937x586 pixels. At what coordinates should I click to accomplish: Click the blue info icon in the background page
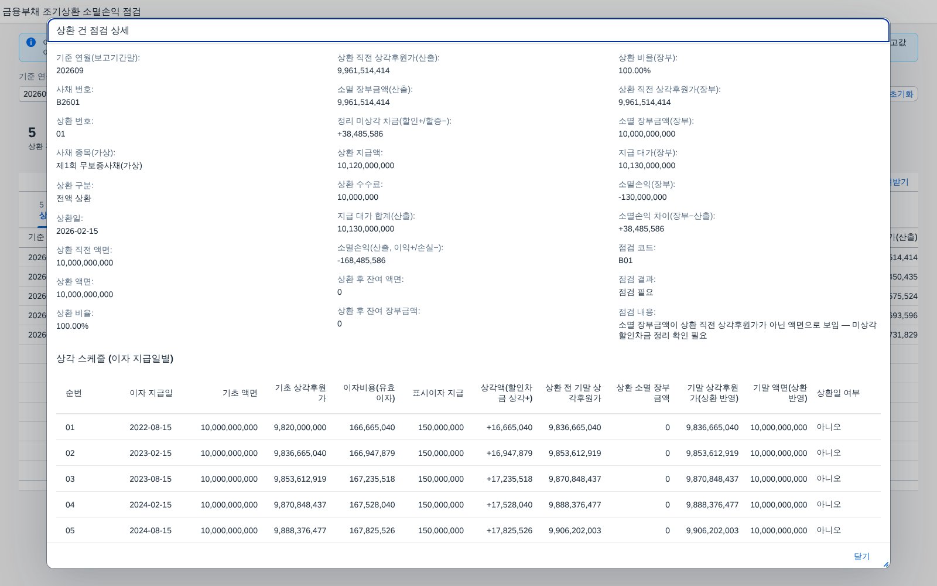[x=31, y=42]
